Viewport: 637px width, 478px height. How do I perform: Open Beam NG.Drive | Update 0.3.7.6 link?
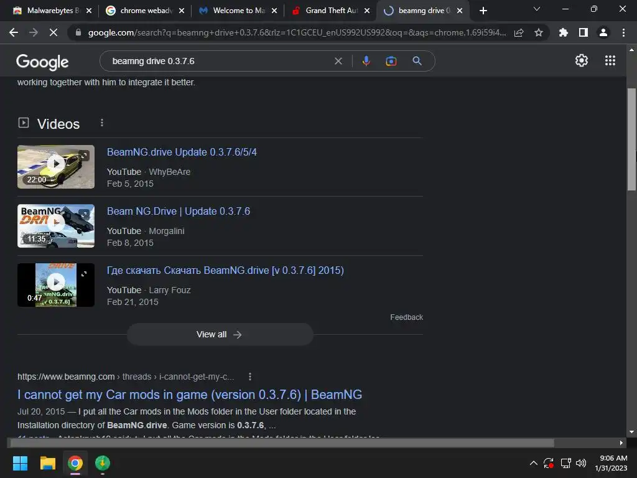[179, 212]
